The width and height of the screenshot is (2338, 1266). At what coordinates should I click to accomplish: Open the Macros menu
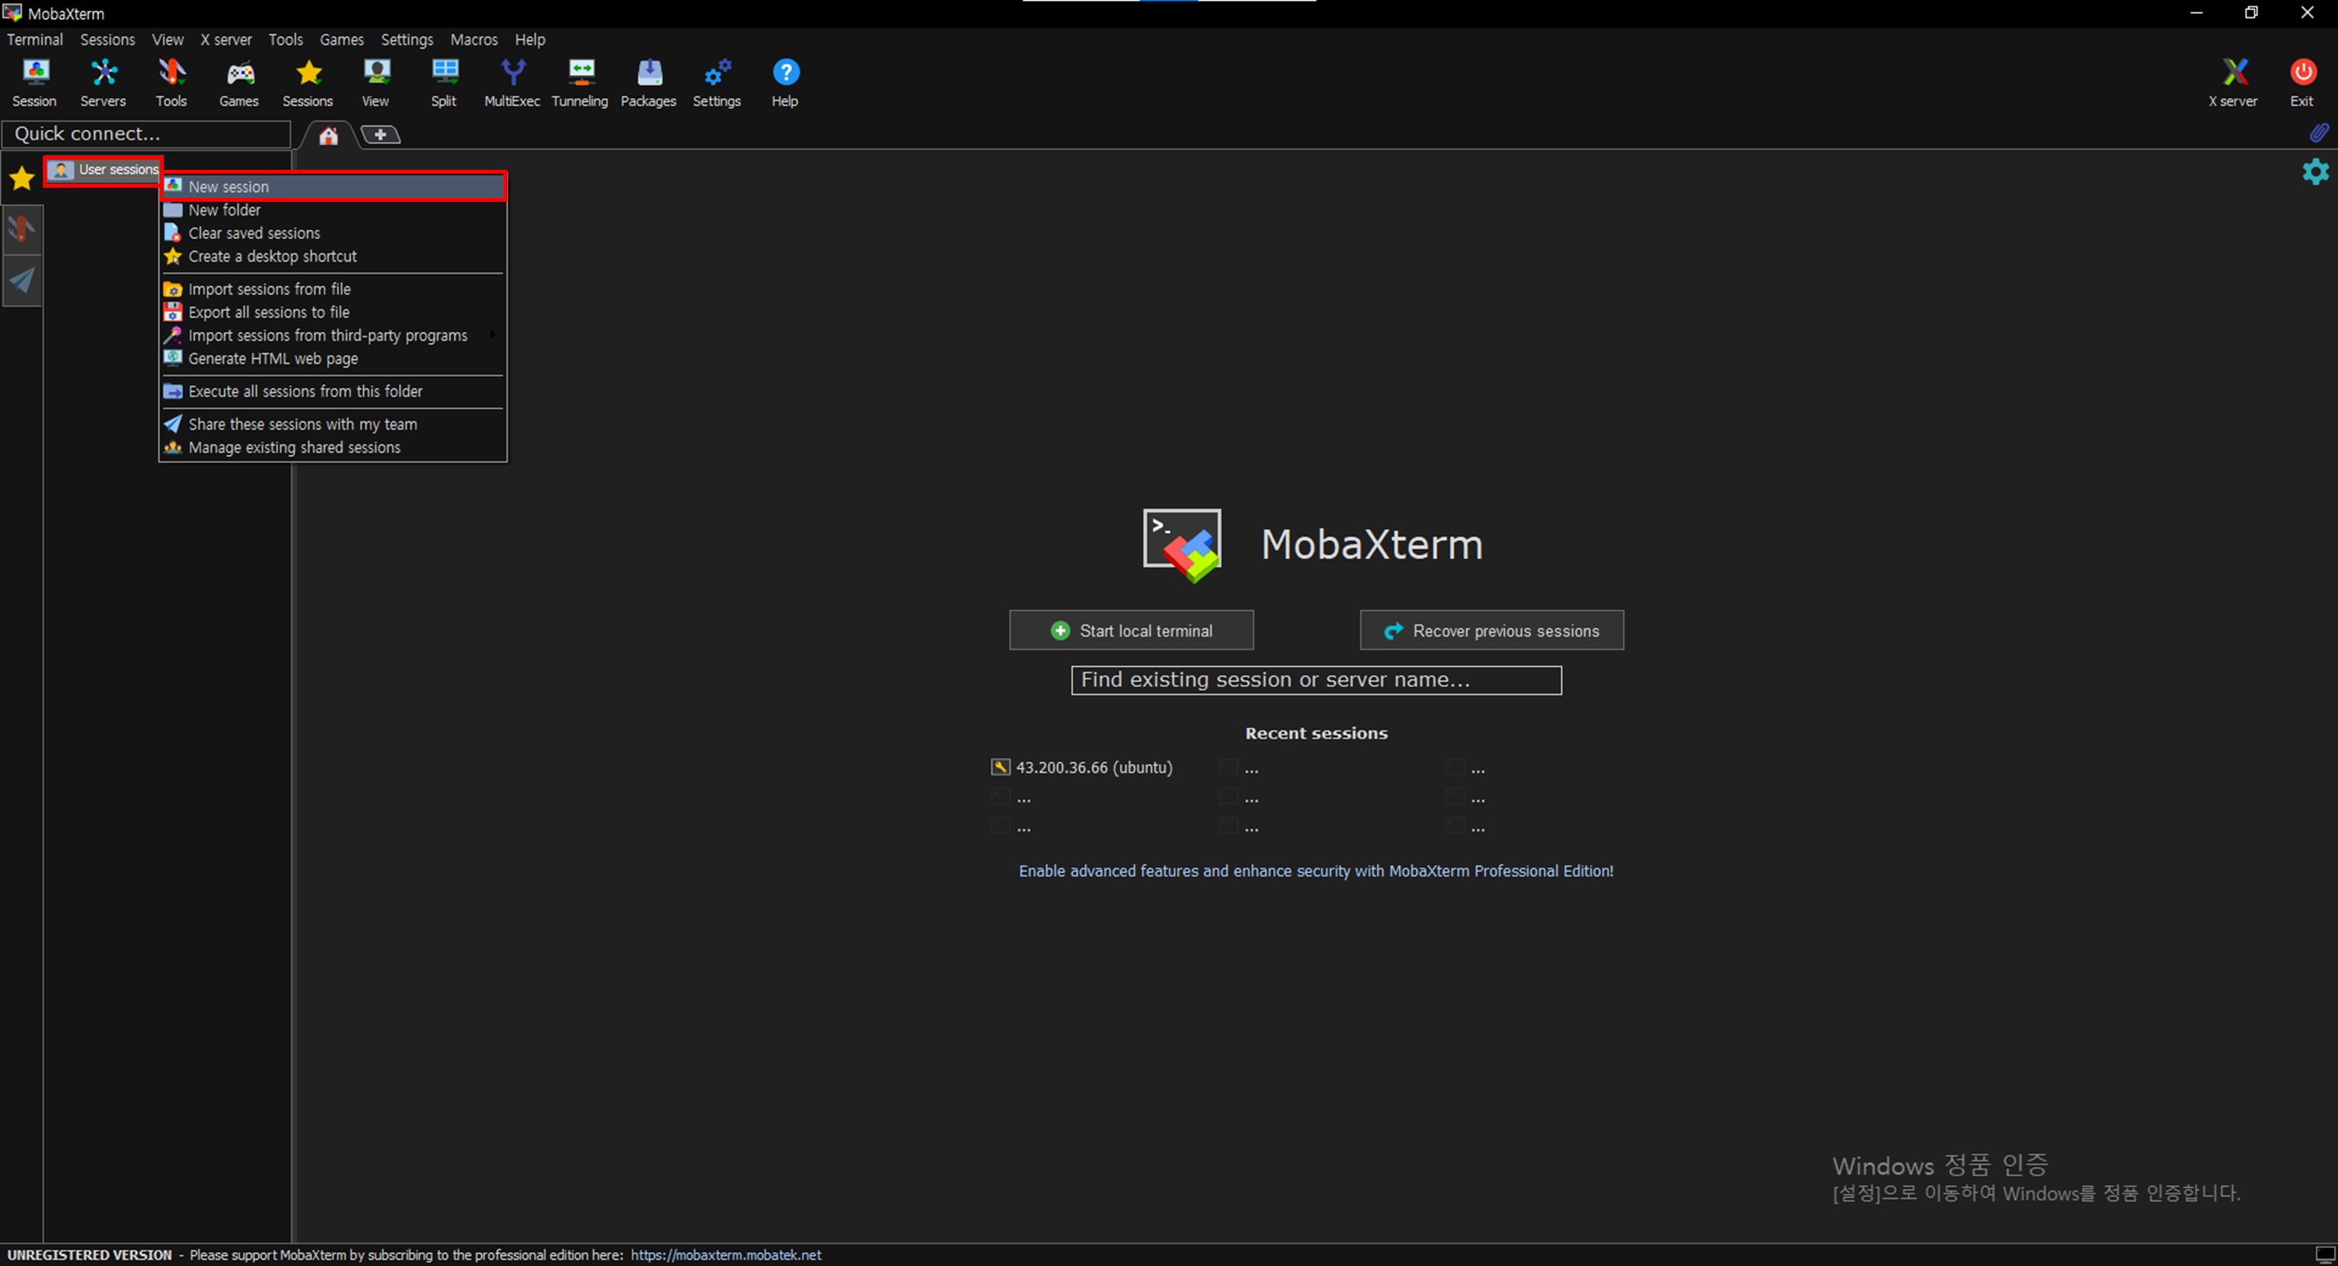[x=474, y=40]
